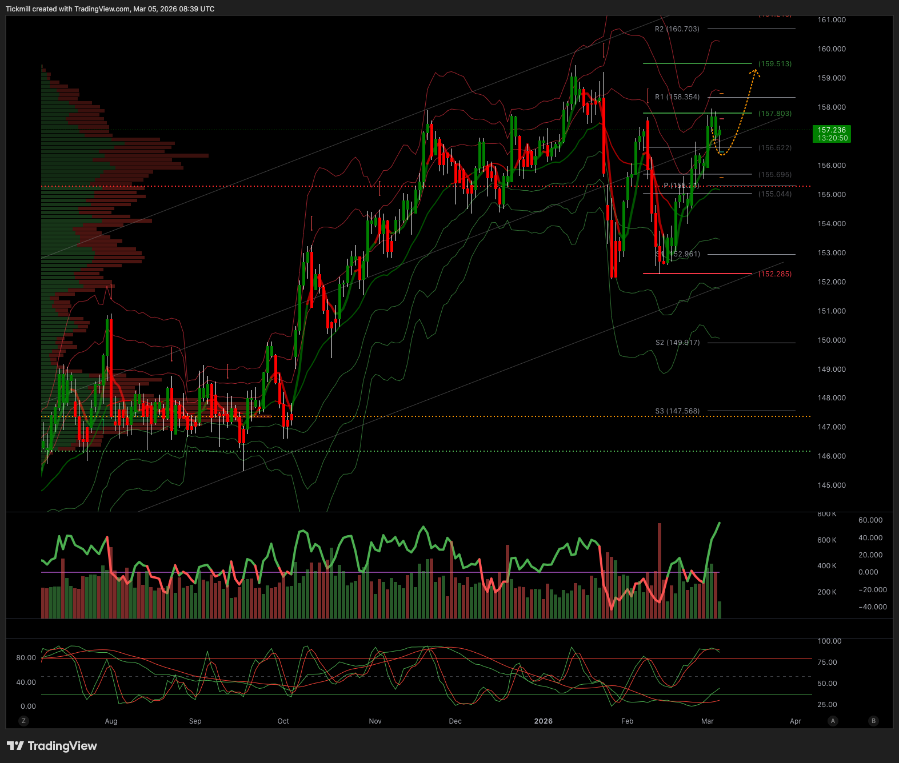
Task: Select the R2 (160.703) pivot label
Action: click(677, 29)
